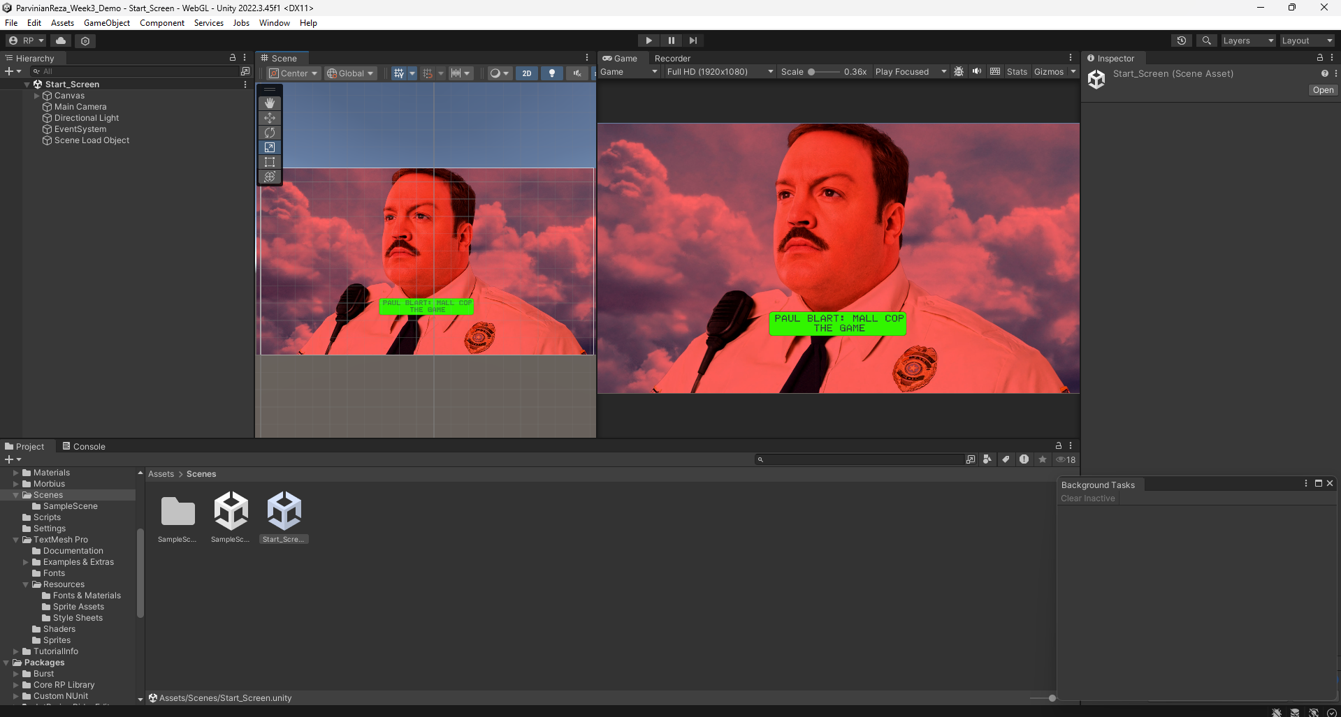The height and width of the screenshot is (717, 1341).
Task: Switch to the Console tab
Action: (84, 447)
